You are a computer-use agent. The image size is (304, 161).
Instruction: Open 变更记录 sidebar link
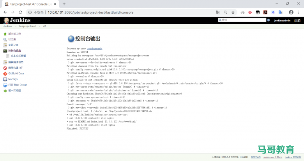pyautogui.click(x=13, y=45)
